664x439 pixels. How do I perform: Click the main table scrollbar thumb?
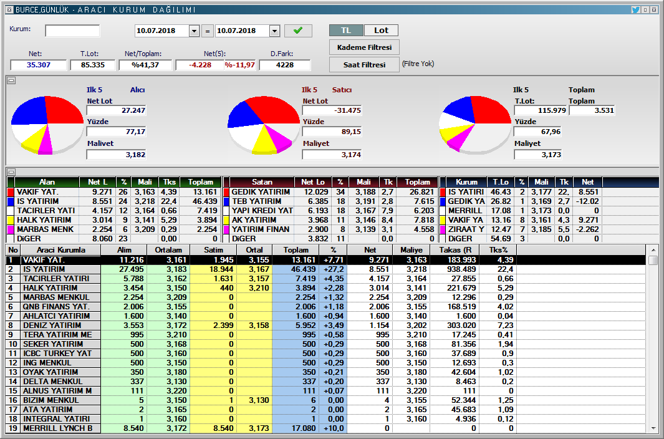653,260
